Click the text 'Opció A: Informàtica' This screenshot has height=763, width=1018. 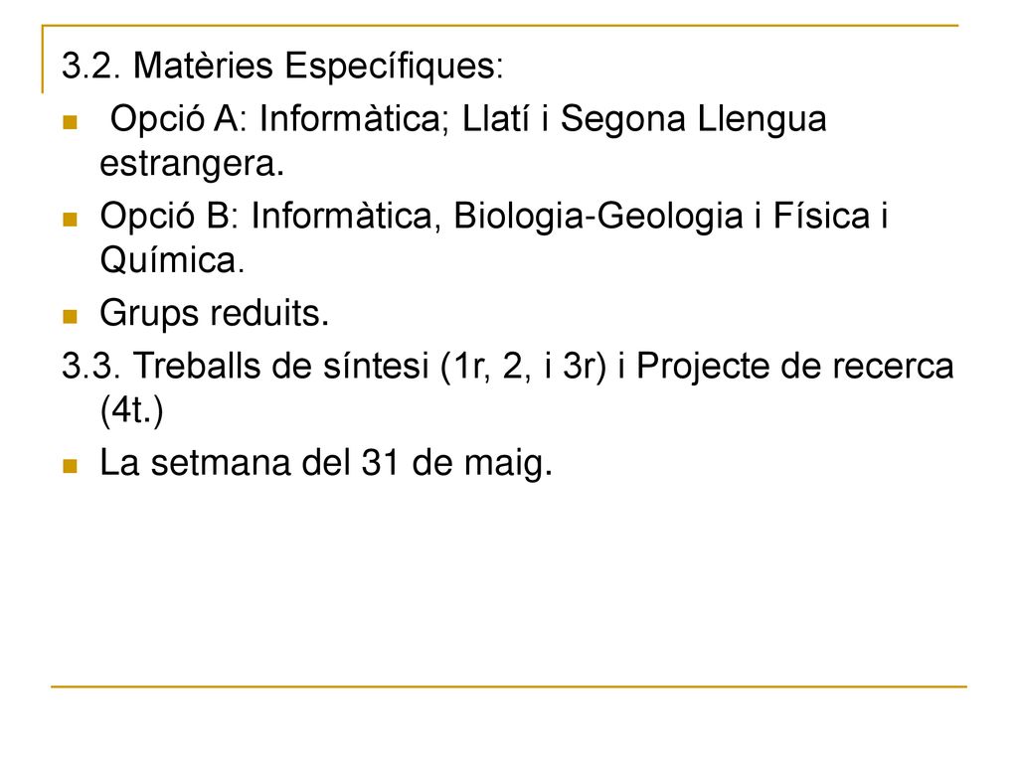(x=275, y=119)
